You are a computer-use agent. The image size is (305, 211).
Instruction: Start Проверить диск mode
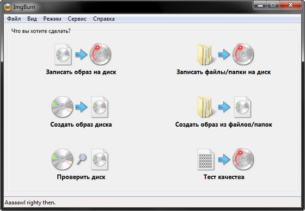(x=81, y=177)
